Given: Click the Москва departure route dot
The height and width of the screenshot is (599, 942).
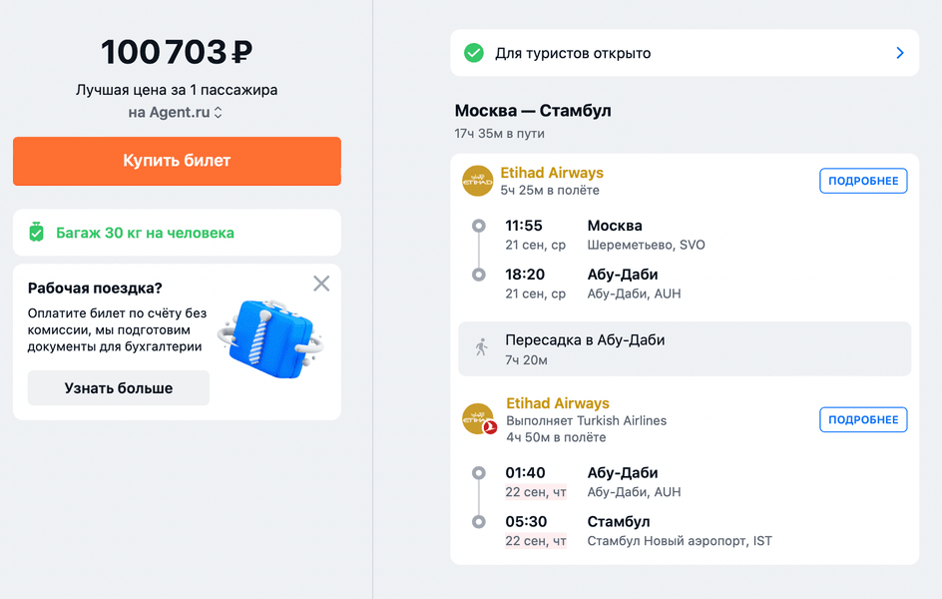Looking at the screenshot, I should point(479,227).
